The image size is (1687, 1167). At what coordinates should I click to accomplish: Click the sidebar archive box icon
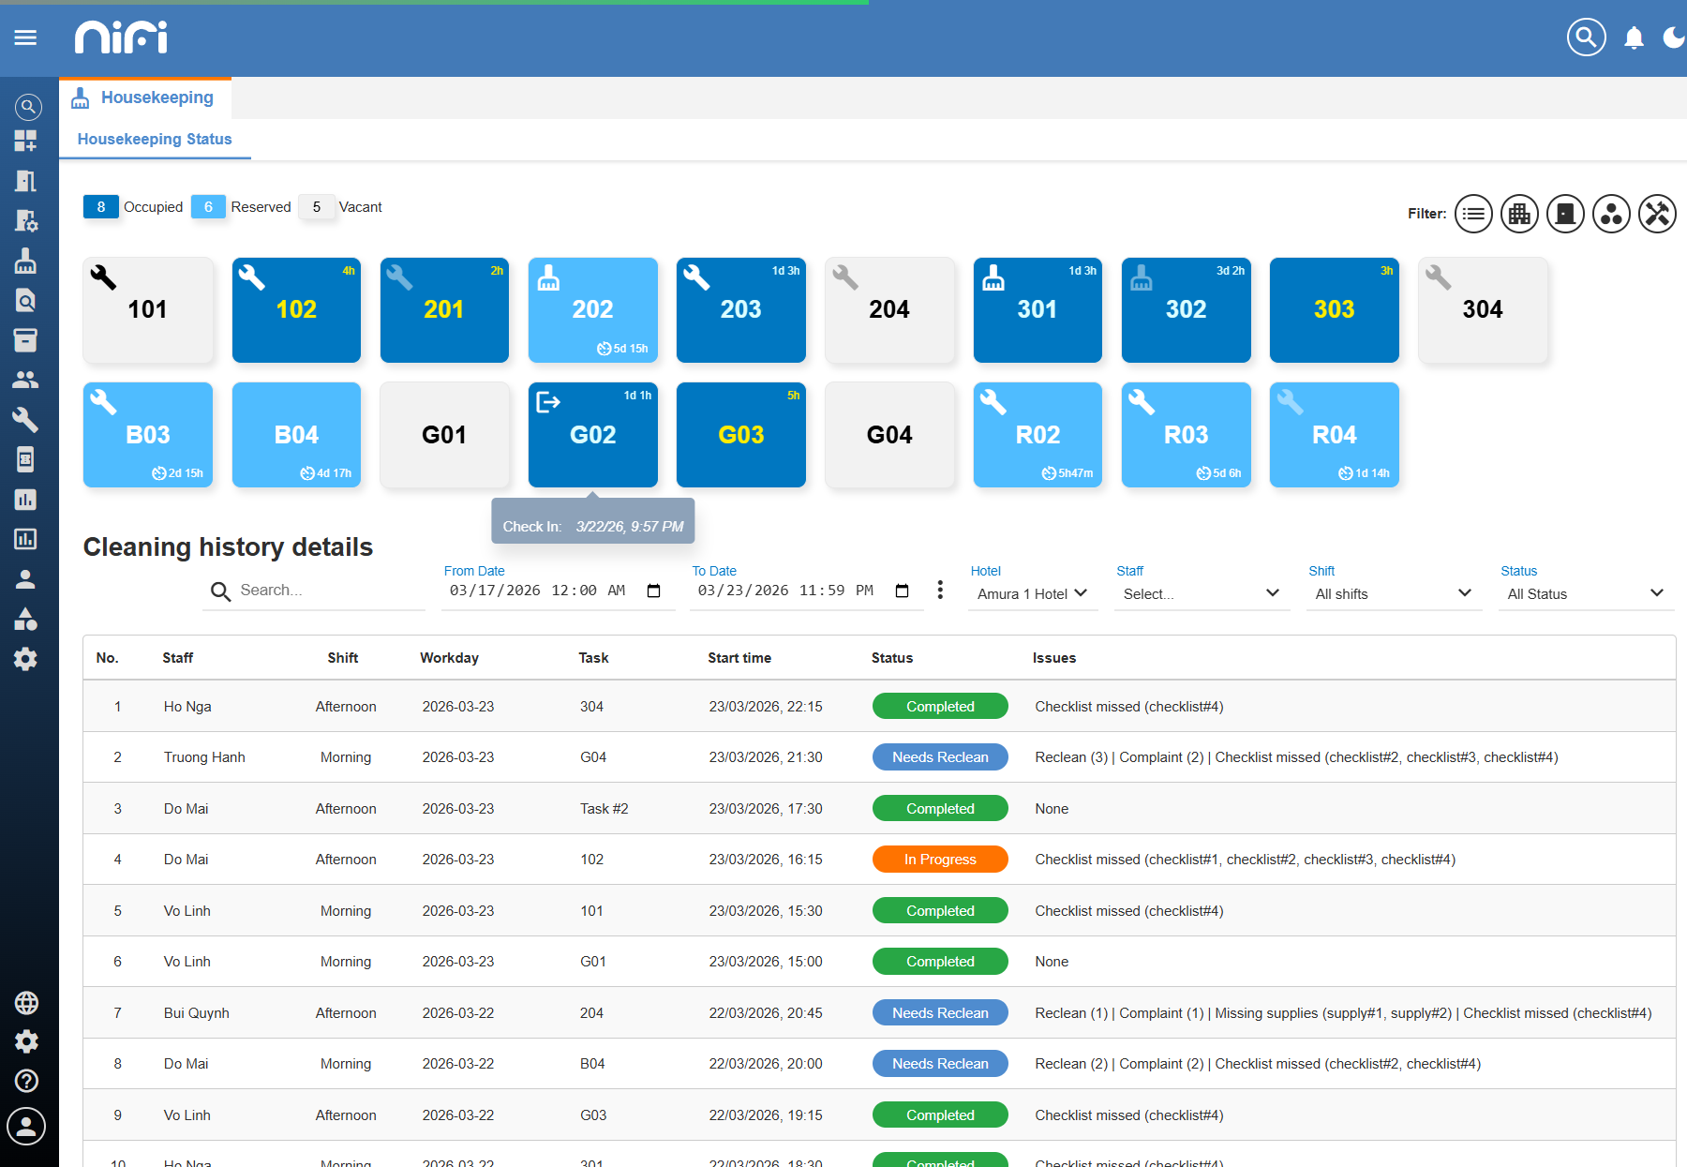(26, 339)
